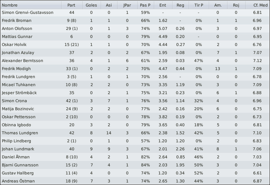The image size is (270, 185).
Task: Sort by Cf. Med column header
Action: (258, 5)
